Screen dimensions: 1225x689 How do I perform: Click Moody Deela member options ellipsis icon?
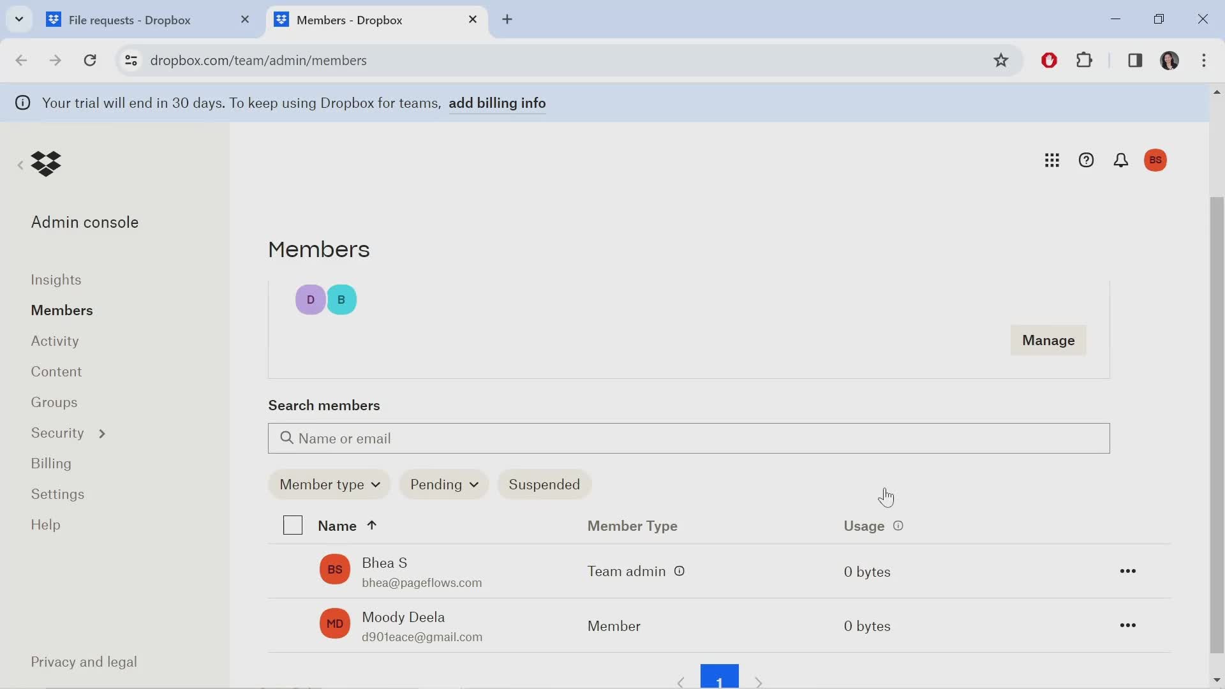(1127, 625)
